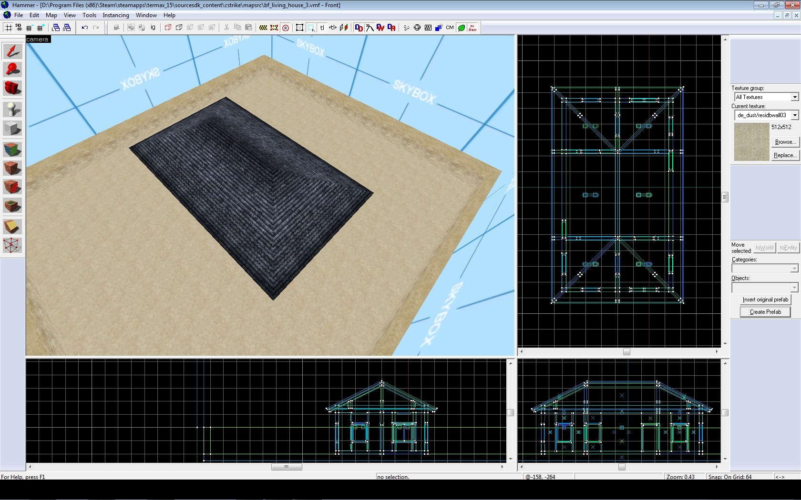Open the Instancing menu
801x500 pixels.
(115, 15)
